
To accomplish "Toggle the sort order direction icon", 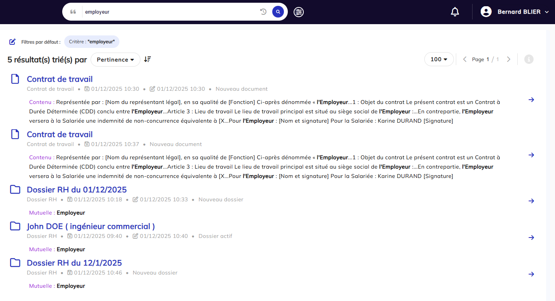I will (147, 59).
